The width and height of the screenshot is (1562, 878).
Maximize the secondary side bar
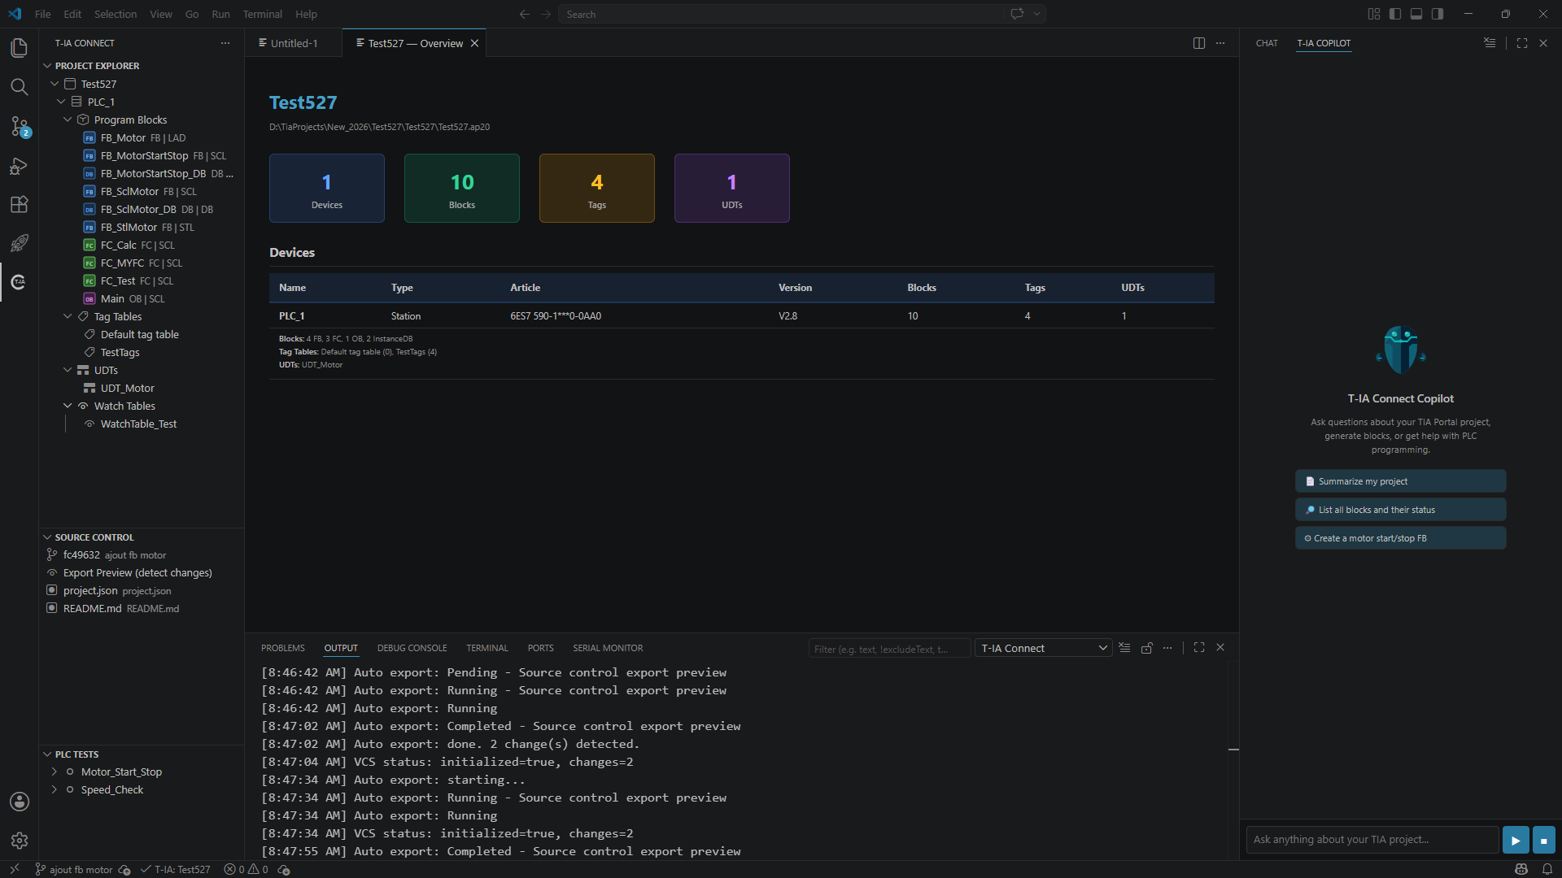[1522, 43]
